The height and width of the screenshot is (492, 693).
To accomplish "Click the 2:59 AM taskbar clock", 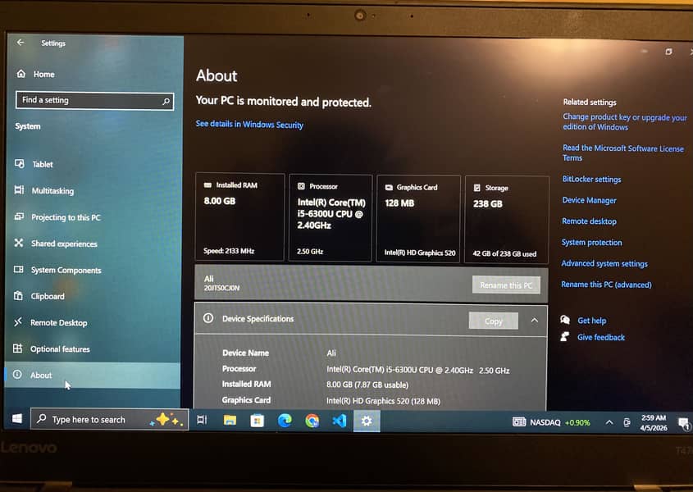I will click(x=654, y=423).
